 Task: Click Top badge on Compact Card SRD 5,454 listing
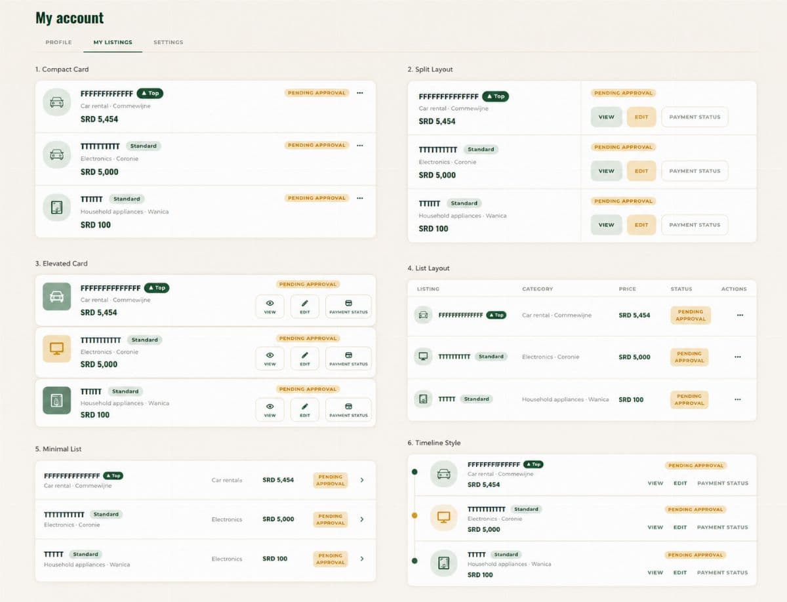150,93
